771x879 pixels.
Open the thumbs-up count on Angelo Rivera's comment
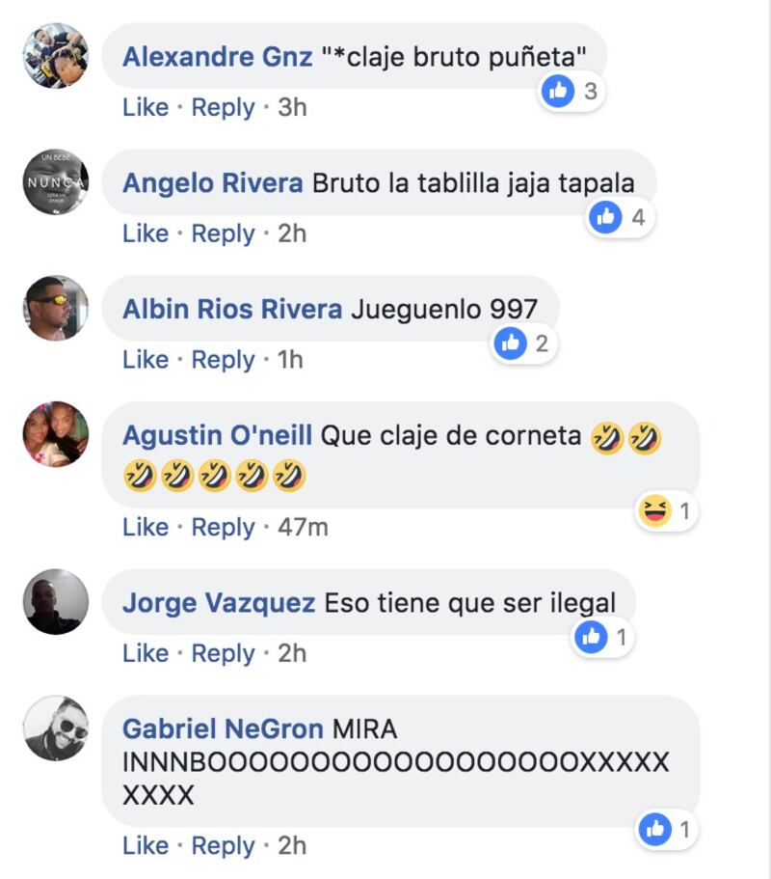(621, 217)
